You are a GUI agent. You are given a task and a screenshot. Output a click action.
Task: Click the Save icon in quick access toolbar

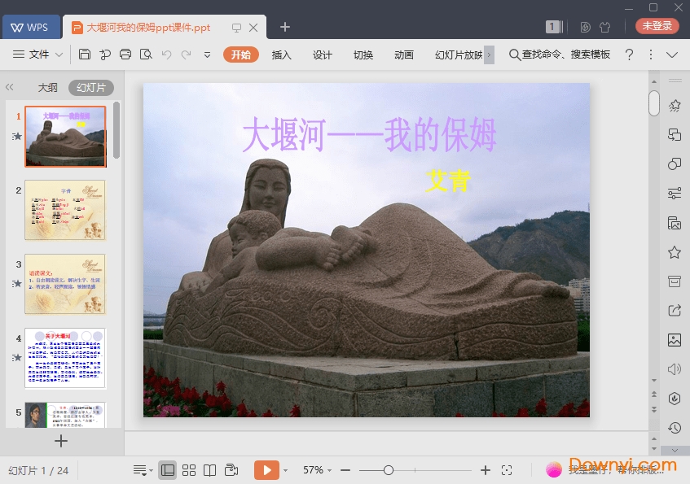86,55
